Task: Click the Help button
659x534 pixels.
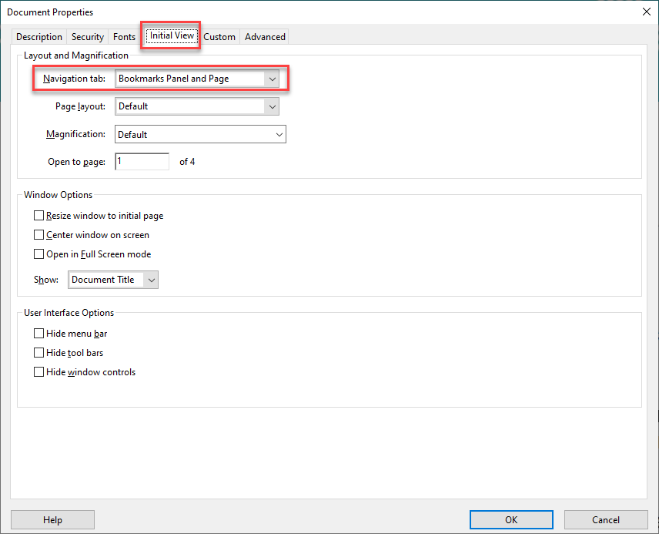Action: click(x=52, y=519)
